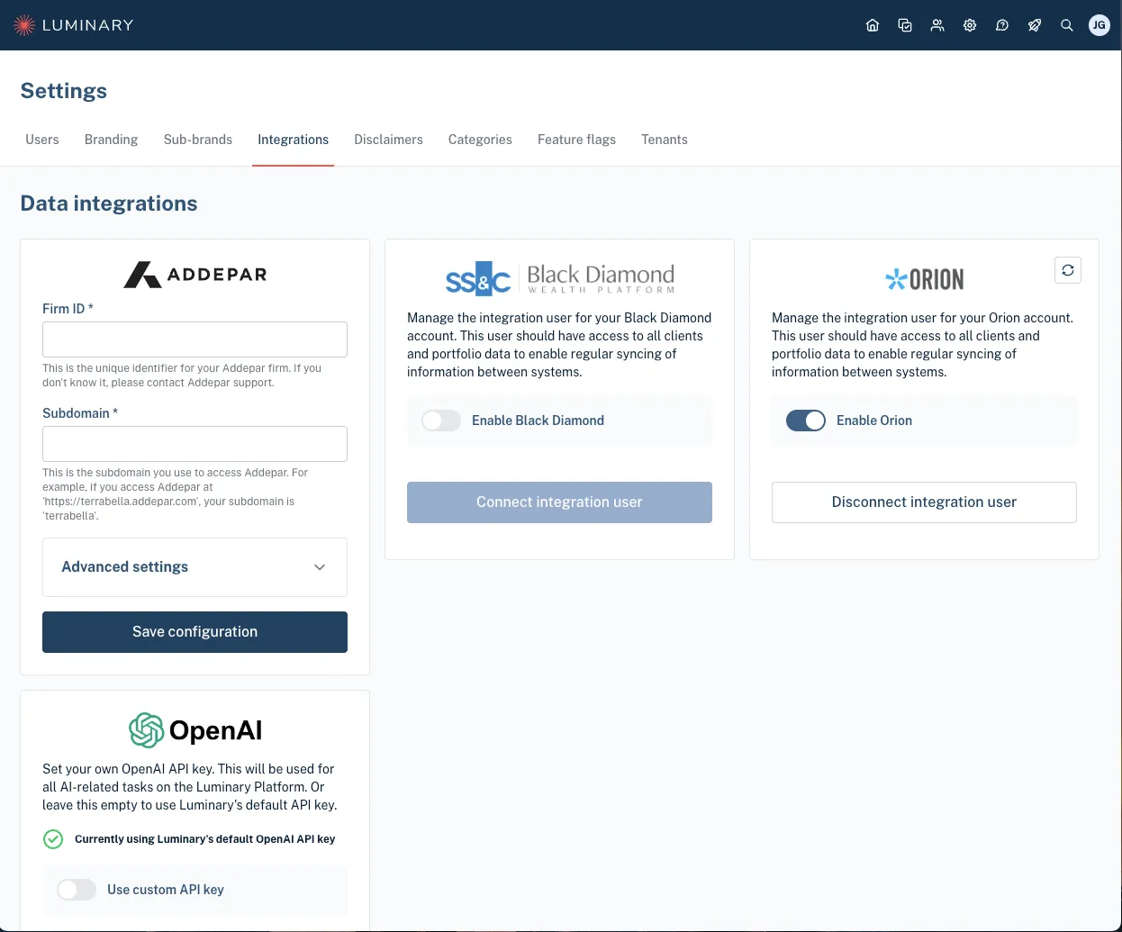The image size is (1122, 932).
Task: Click the SS&C Black Diamond logo
Action: [559, 278]
